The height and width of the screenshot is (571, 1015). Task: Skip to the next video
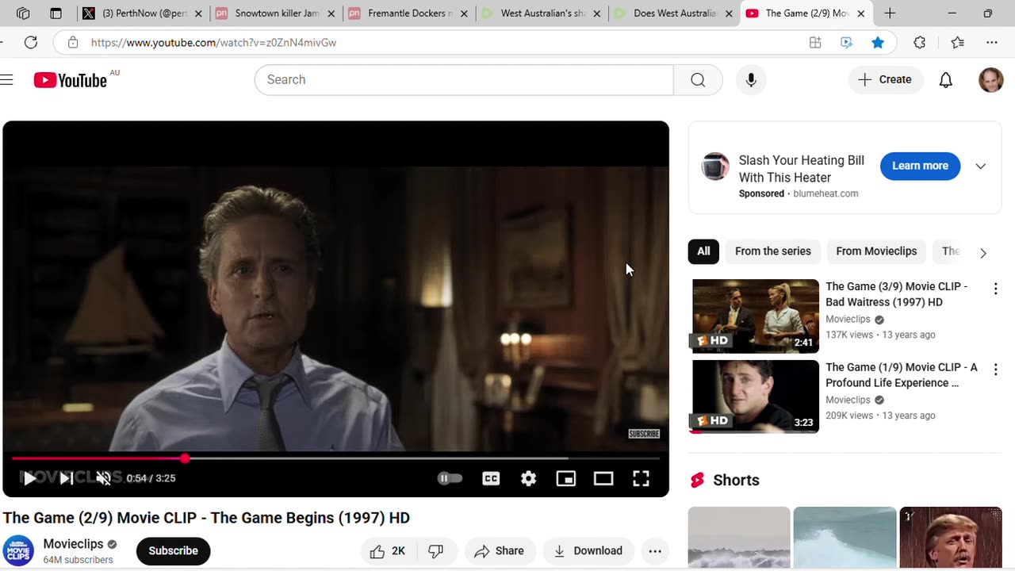coord(67,478)
